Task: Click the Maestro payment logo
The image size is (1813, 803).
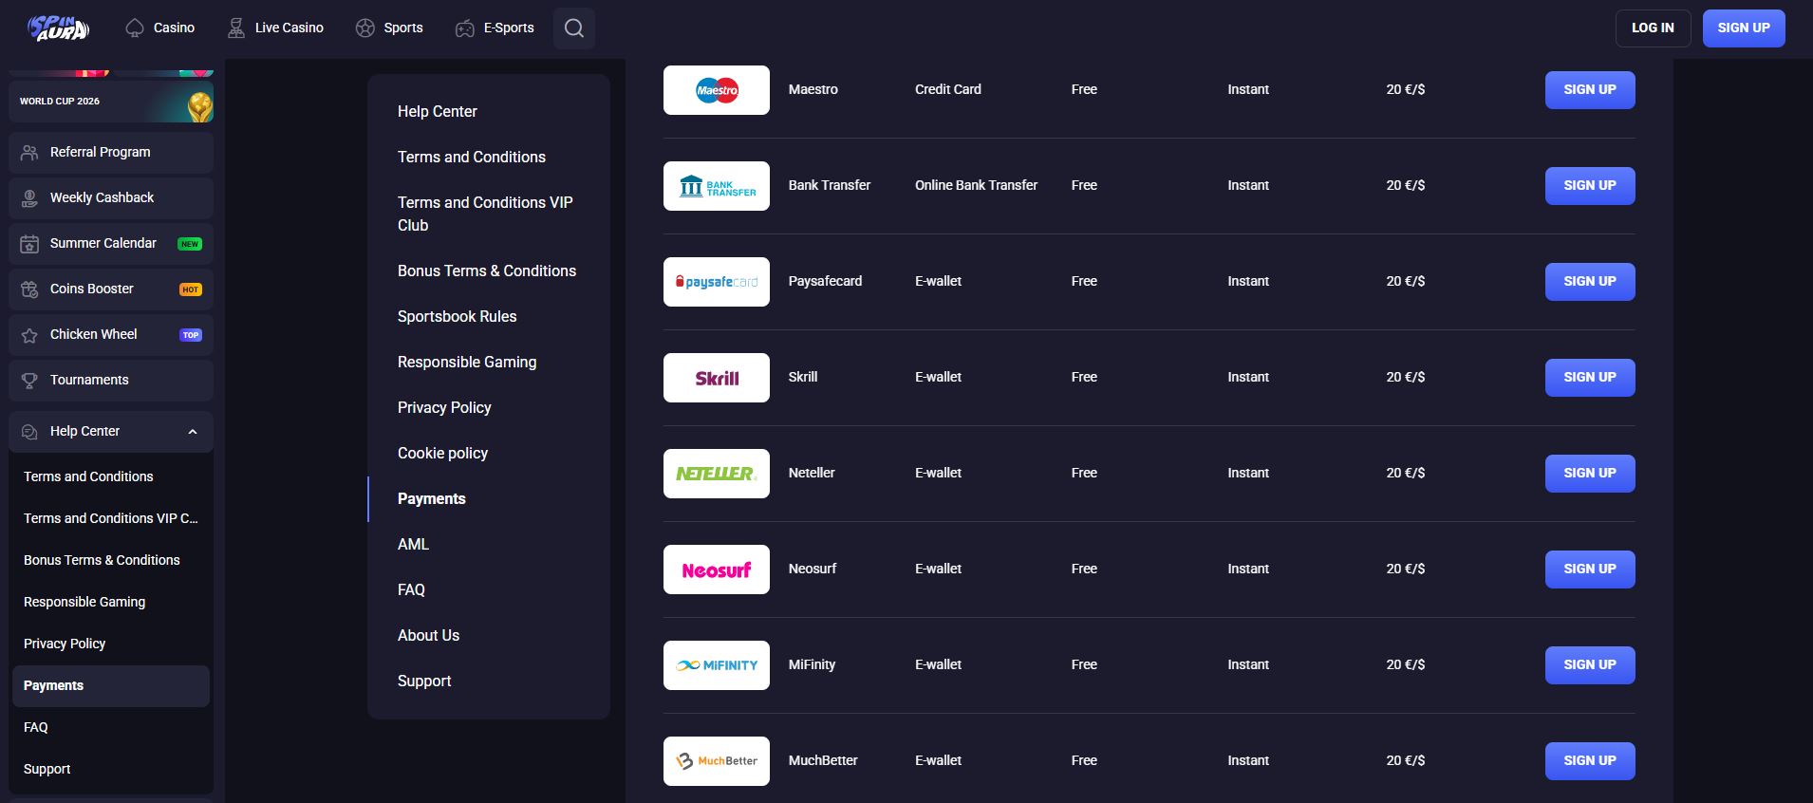Action: pos(717,90)
